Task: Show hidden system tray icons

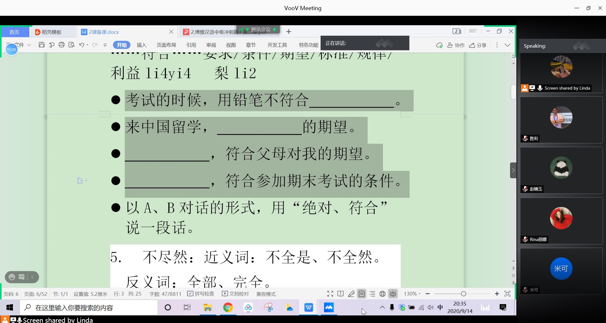Action: (x=382, y=308)
